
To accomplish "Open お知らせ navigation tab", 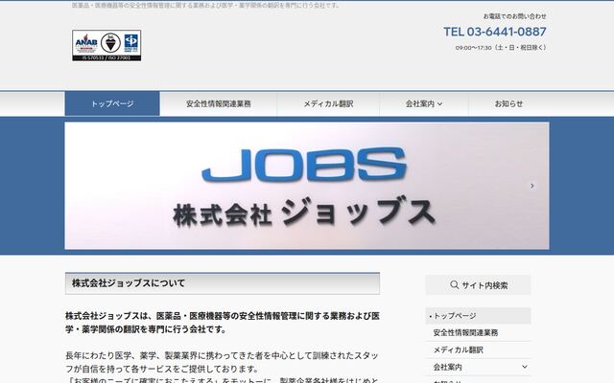I will coord(508,103).
